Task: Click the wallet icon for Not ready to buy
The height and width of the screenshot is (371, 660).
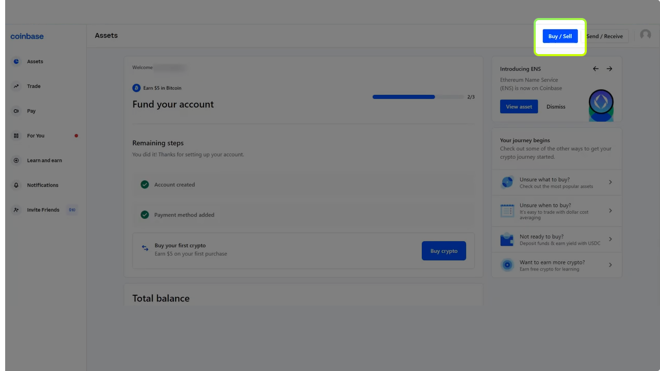Action: tap(507, 239)
